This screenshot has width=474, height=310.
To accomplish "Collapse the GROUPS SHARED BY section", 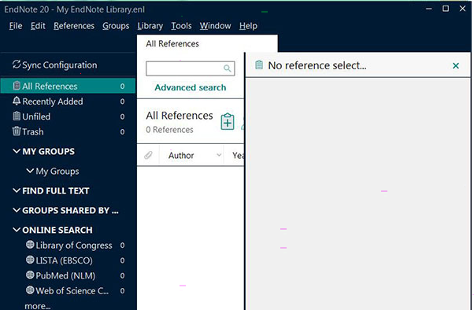I will [x=17, y=210].
